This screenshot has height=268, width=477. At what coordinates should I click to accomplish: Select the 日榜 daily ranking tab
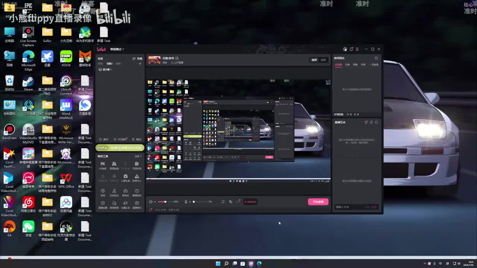(x=347, y=65)
